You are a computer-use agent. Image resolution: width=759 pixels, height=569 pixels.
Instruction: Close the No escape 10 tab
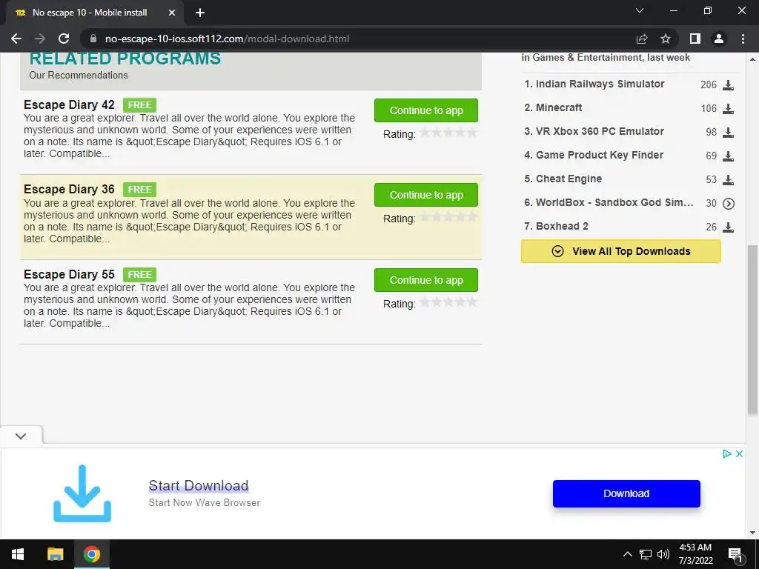[x=172, y=13]
